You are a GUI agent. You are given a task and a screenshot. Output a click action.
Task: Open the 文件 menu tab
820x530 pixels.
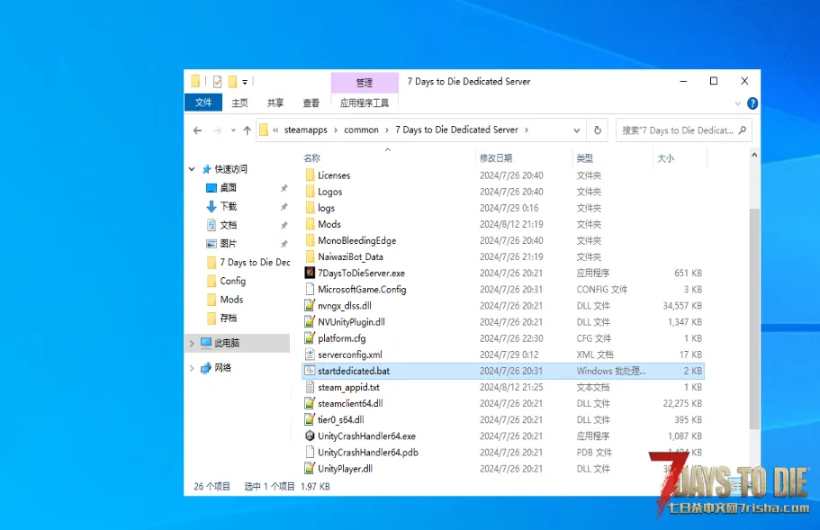point(203,103)
